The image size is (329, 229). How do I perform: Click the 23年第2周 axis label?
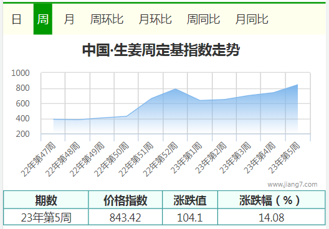coord(211,158)
